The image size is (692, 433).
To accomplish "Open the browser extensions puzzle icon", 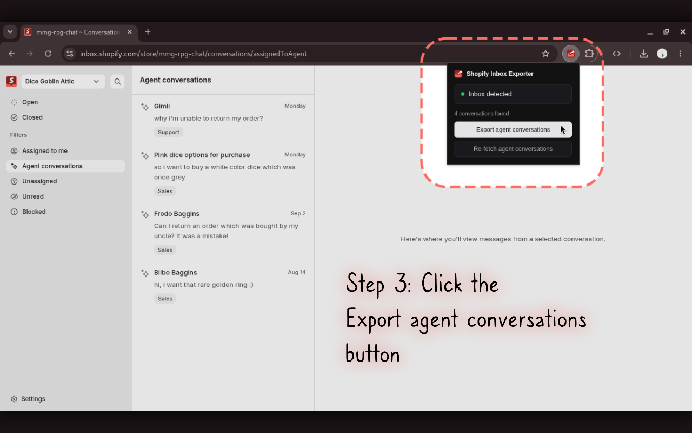I will pyautogui.click(x=589, y=54).
